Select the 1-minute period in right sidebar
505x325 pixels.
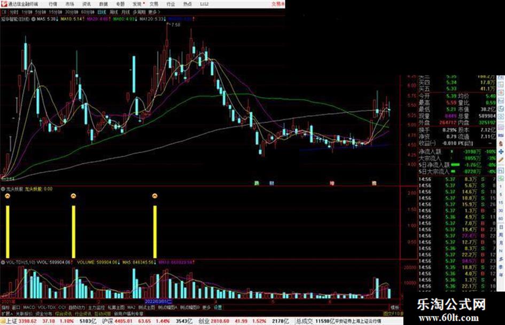[501, 187]
